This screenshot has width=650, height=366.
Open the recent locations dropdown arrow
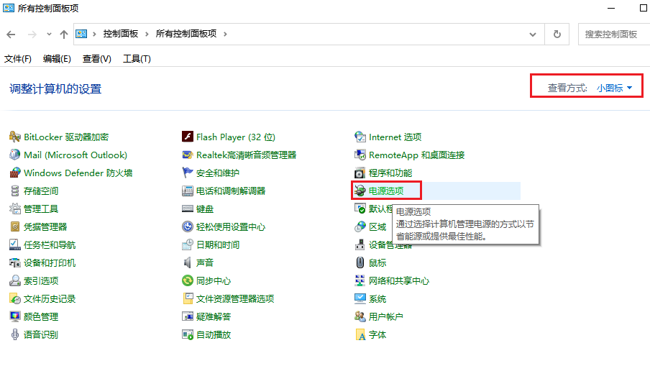49,35
